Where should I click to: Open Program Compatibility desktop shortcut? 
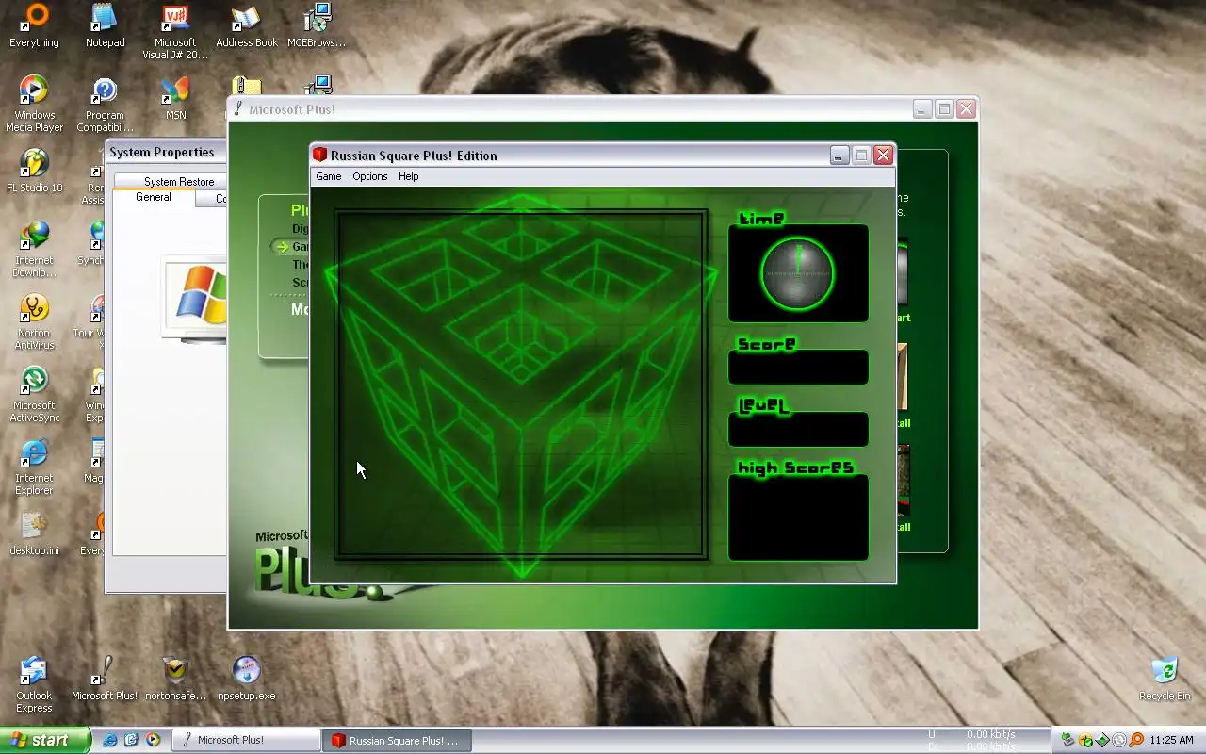coord(105,105)
